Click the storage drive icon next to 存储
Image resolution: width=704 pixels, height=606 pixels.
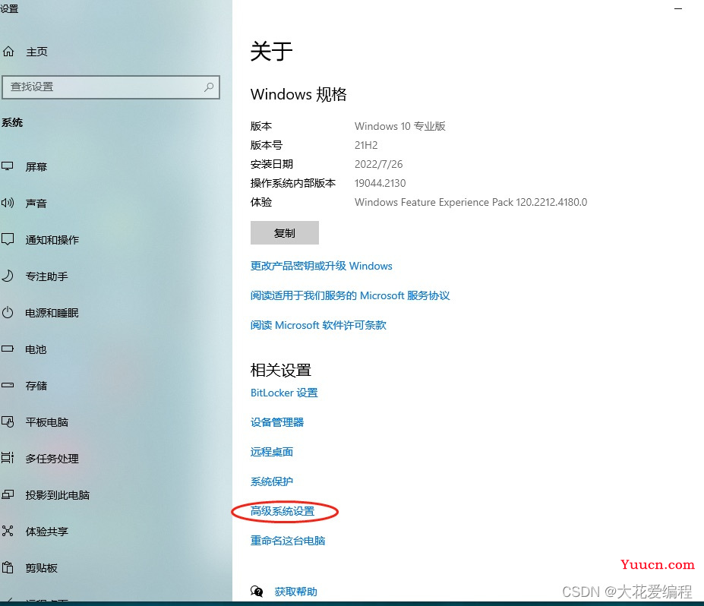pyautogui.click(x=8, y=385)
